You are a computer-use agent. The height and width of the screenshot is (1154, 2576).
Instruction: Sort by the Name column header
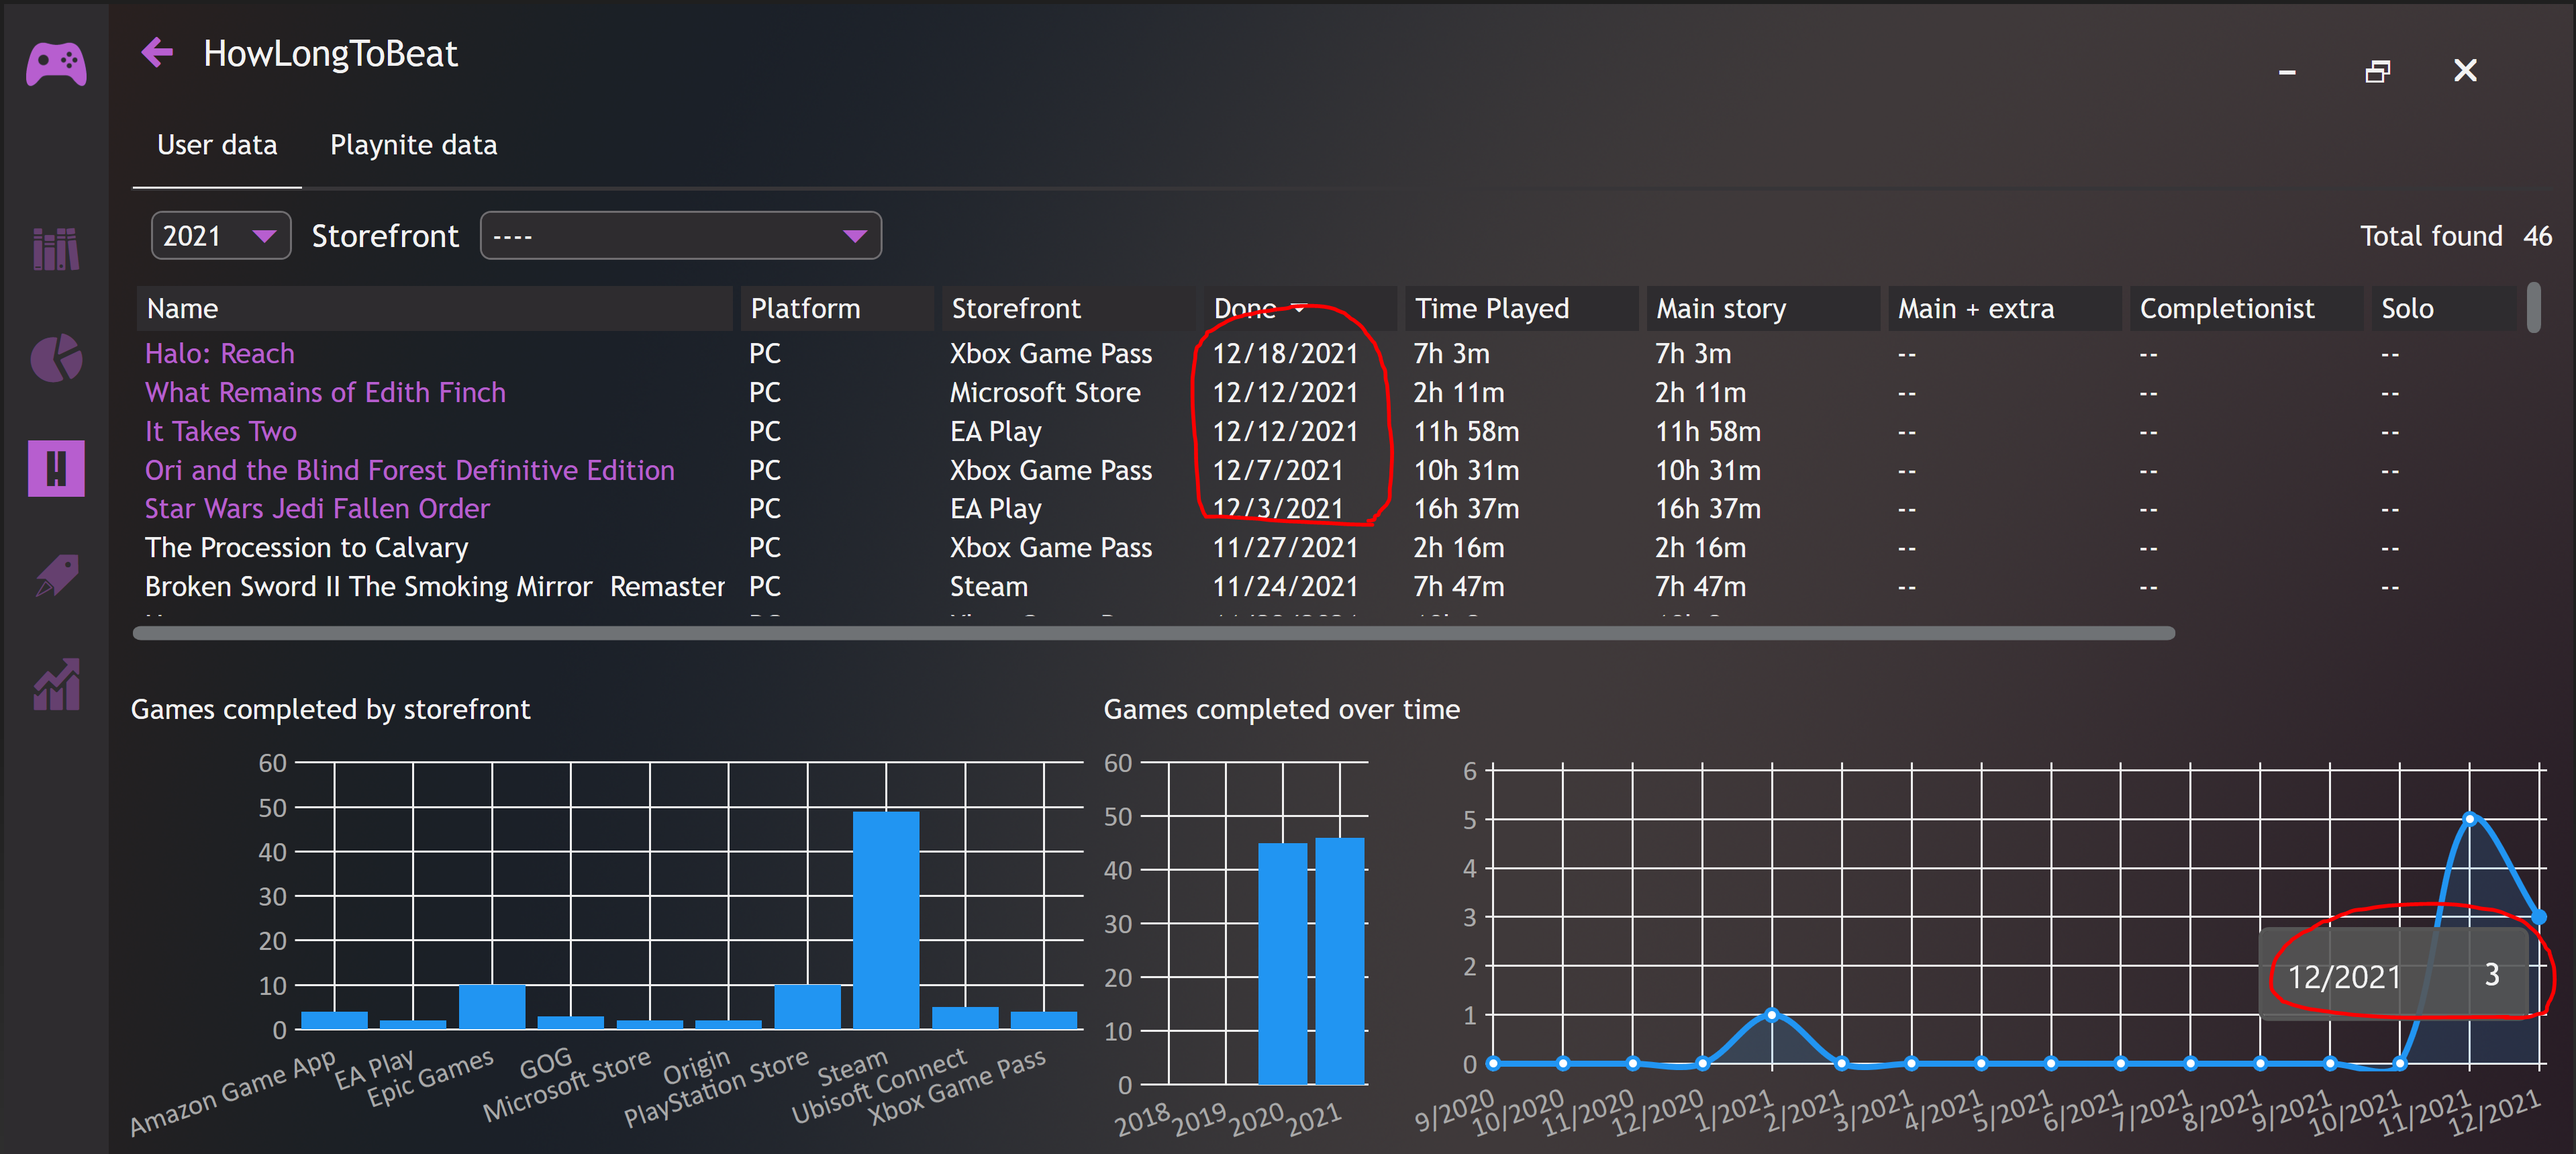click(x=434, y=308)
